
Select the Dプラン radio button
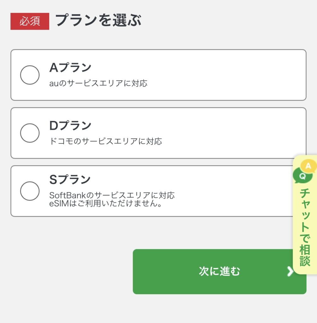pos(30,133)
